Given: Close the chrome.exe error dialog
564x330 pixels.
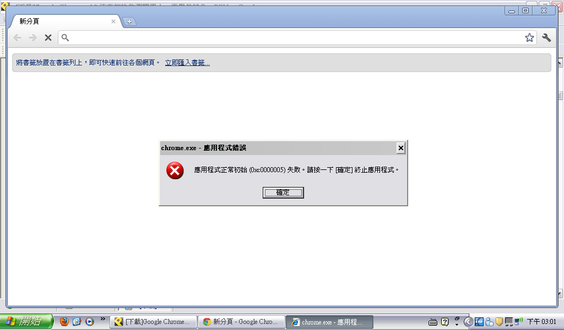Looking at the screenshot, I should pos(401,148).
